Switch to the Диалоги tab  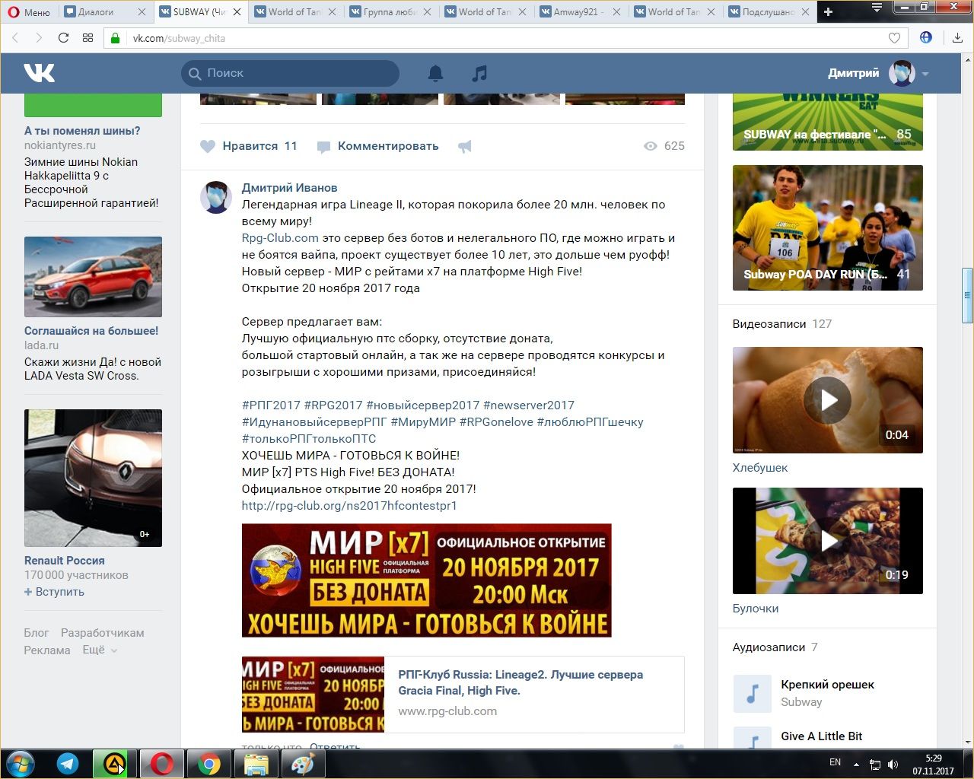tap(97, 12)
